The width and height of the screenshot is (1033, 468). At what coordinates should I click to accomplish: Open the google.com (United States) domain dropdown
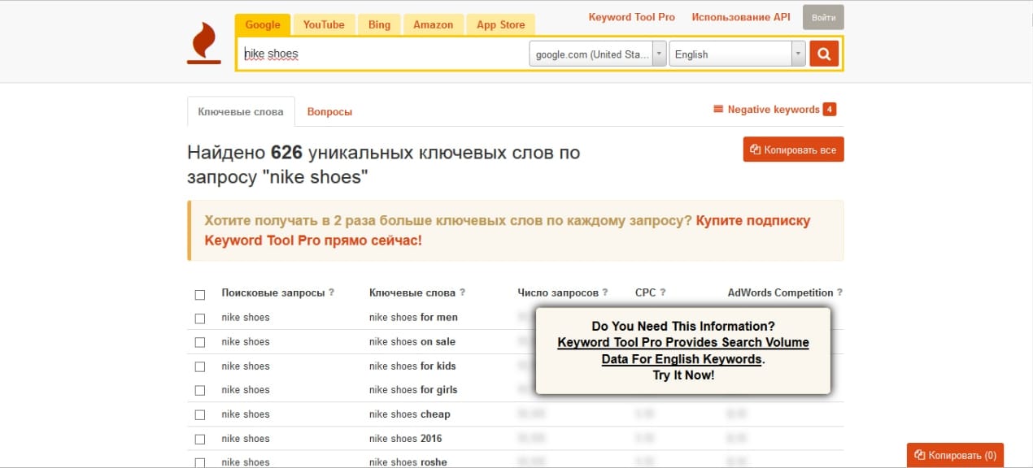(x=598, y=54)
